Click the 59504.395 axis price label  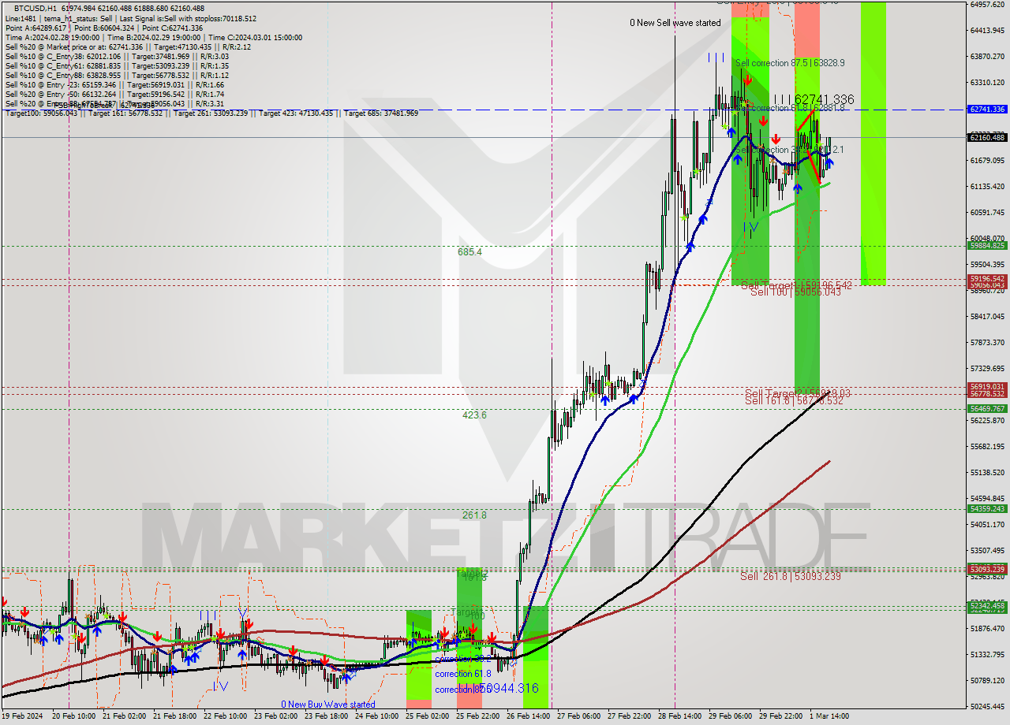(987, 264)
